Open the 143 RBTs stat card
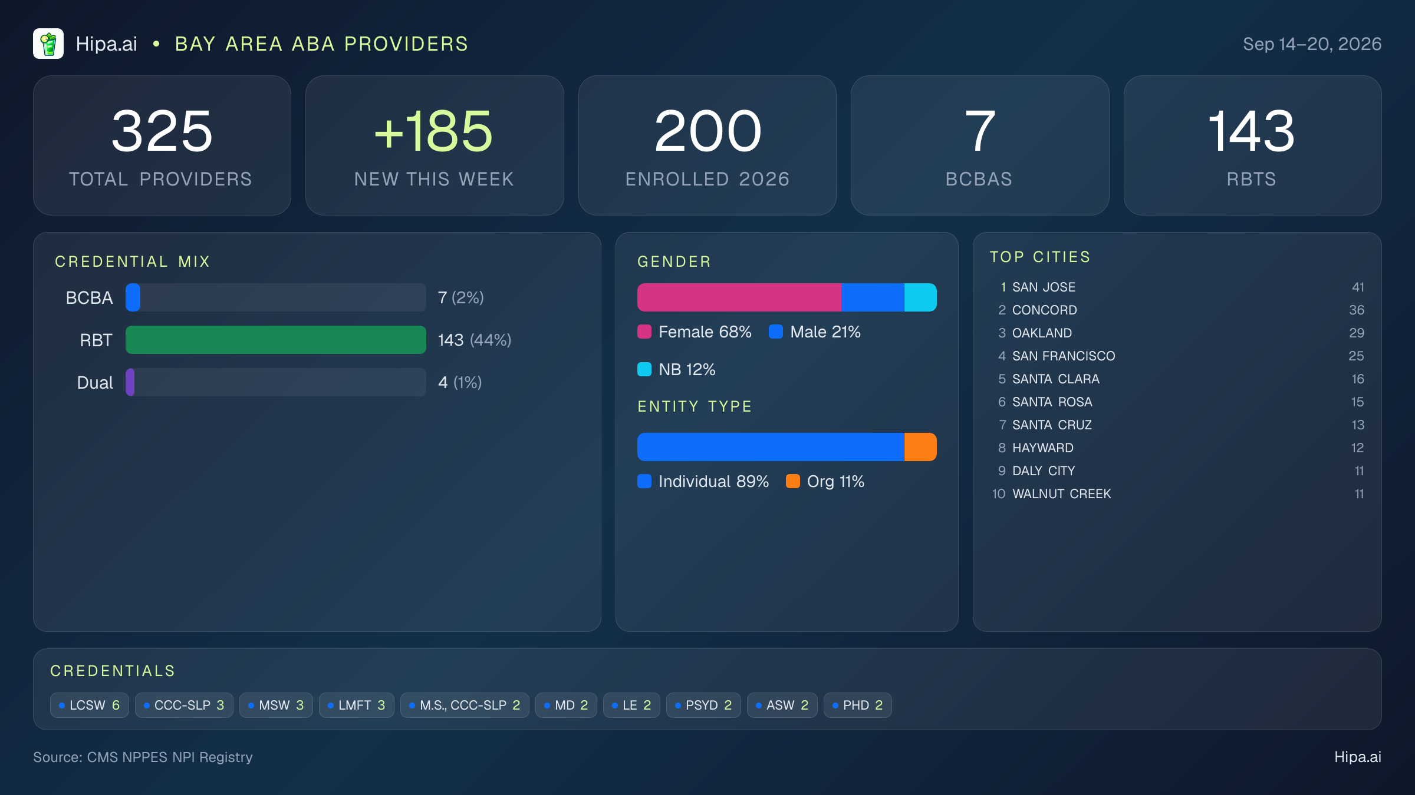The image size is (1415, 795). pos(1252,145)
